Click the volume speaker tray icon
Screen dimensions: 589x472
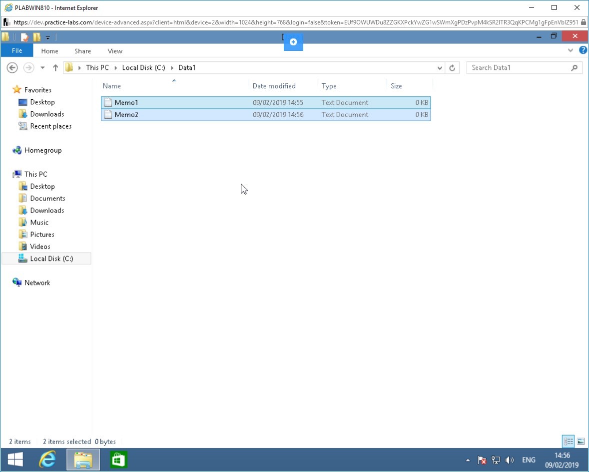[510, 460]
